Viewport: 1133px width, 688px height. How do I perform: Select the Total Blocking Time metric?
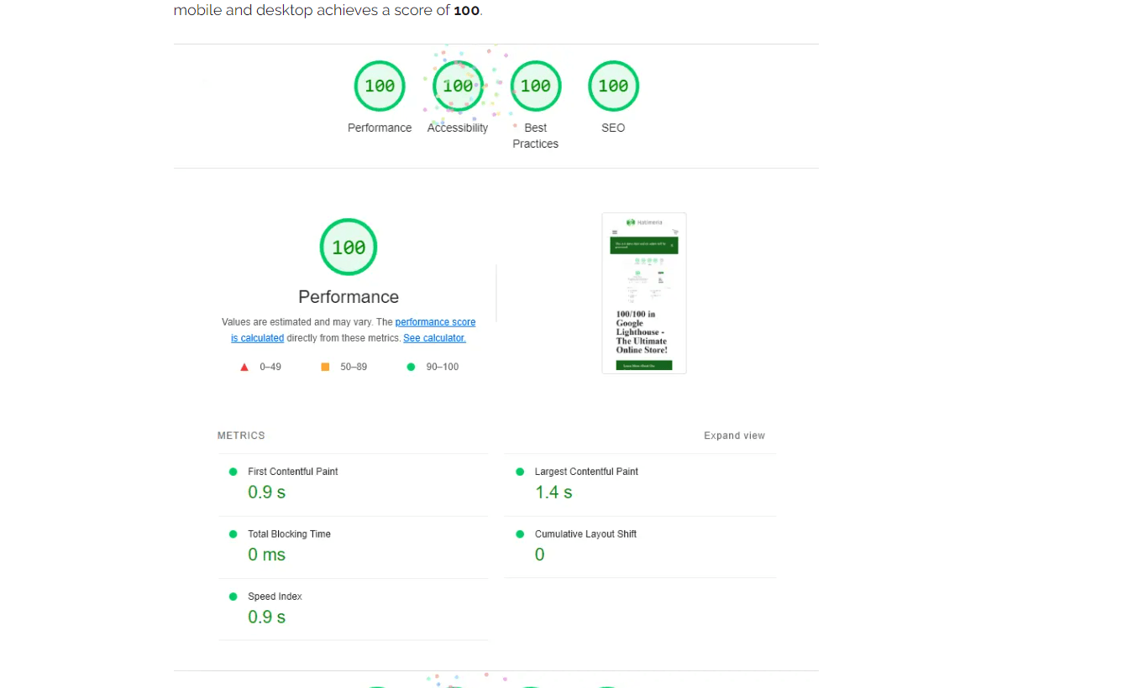click(289, 534)
